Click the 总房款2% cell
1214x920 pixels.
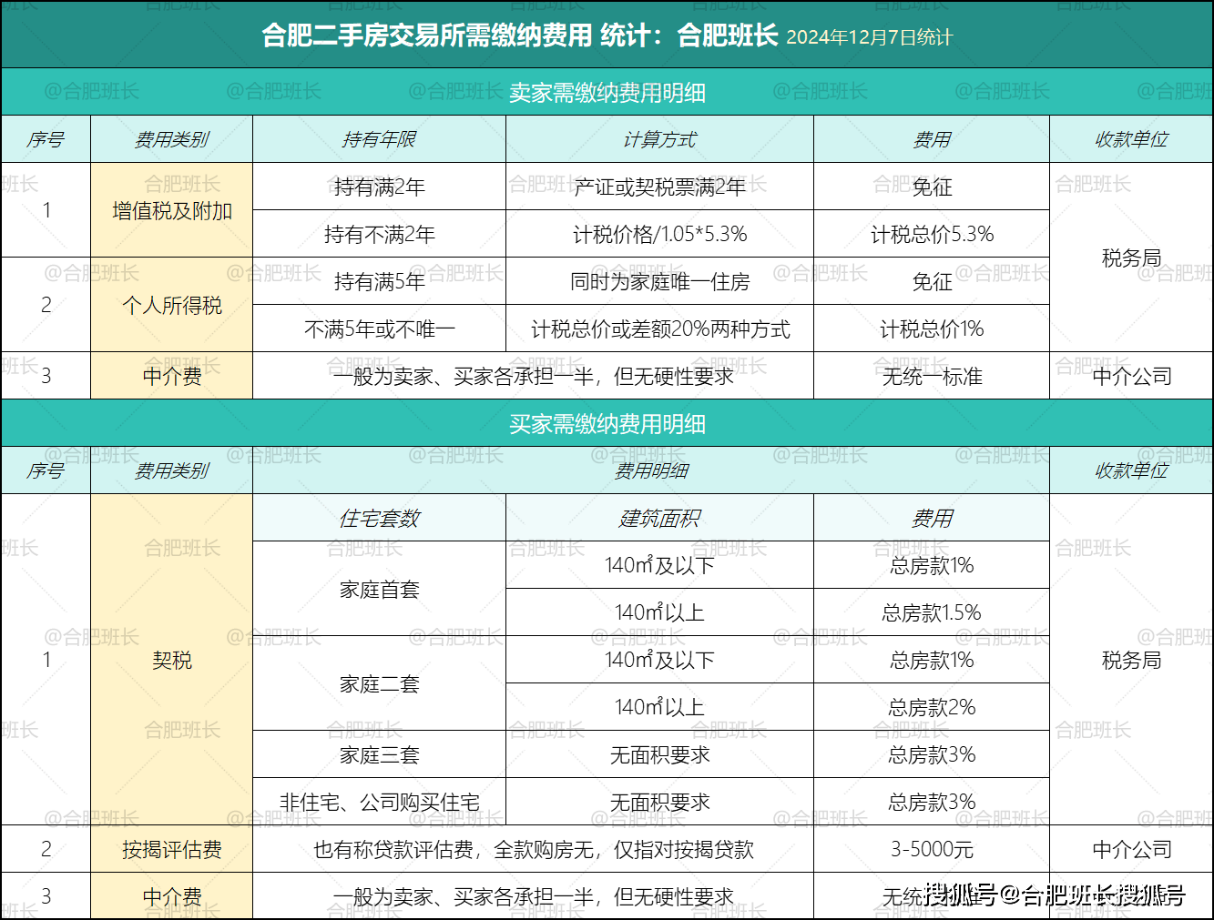932,707
